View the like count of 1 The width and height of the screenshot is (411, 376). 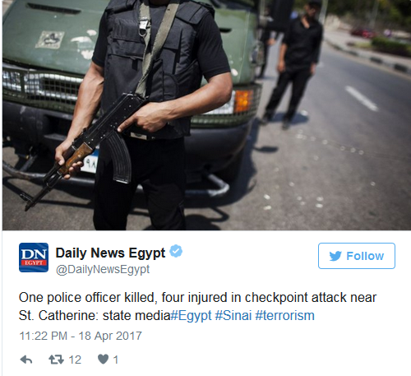click(116, 360)
